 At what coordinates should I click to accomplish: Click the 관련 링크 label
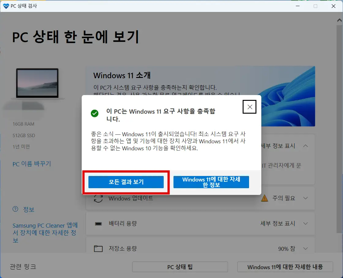point(23,267)
